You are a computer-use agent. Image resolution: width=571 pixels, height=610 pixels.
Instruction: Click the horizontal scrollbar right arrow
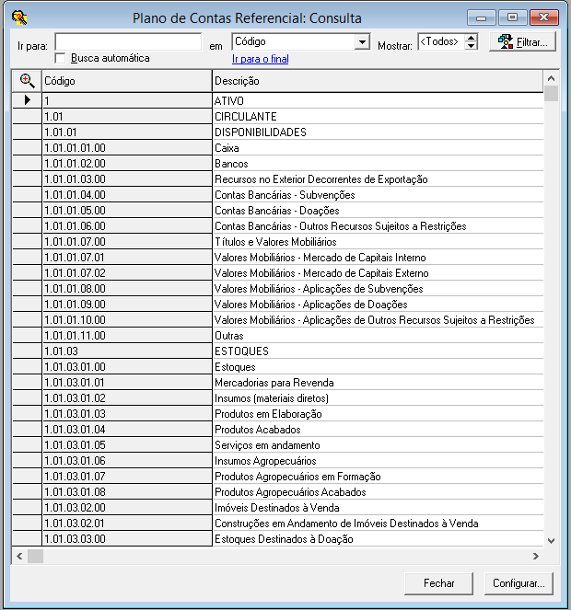[x=536, y=557]
